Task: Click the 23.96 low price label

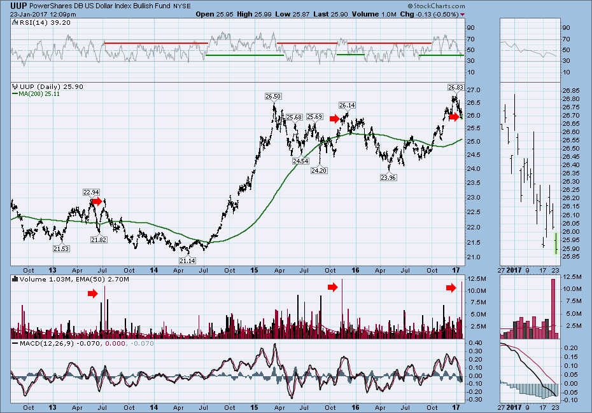Action: point(388,177)
